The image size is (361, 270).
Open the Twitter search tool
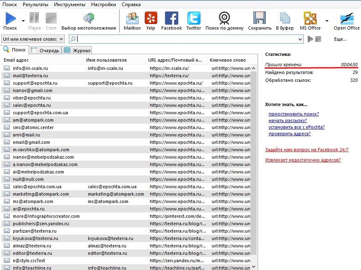pyautogui.click(x=194, y=18)
